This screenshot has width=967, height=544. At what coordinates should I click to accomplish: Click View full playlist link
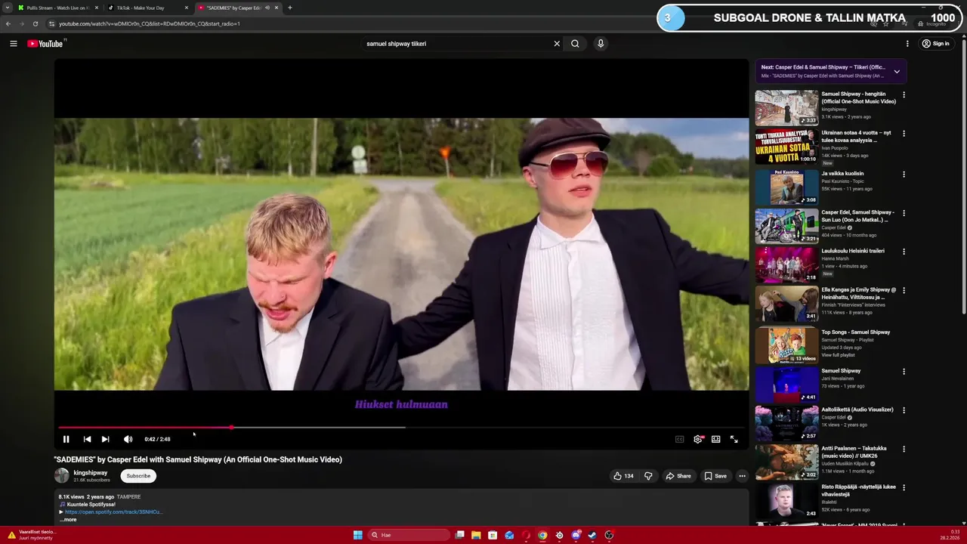click(838, 355)
